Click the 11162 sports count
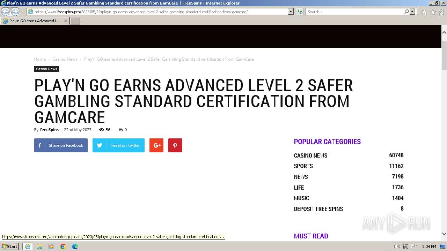Image resolution: width=447 pixels, height=251 pixels. click(396, 166)
